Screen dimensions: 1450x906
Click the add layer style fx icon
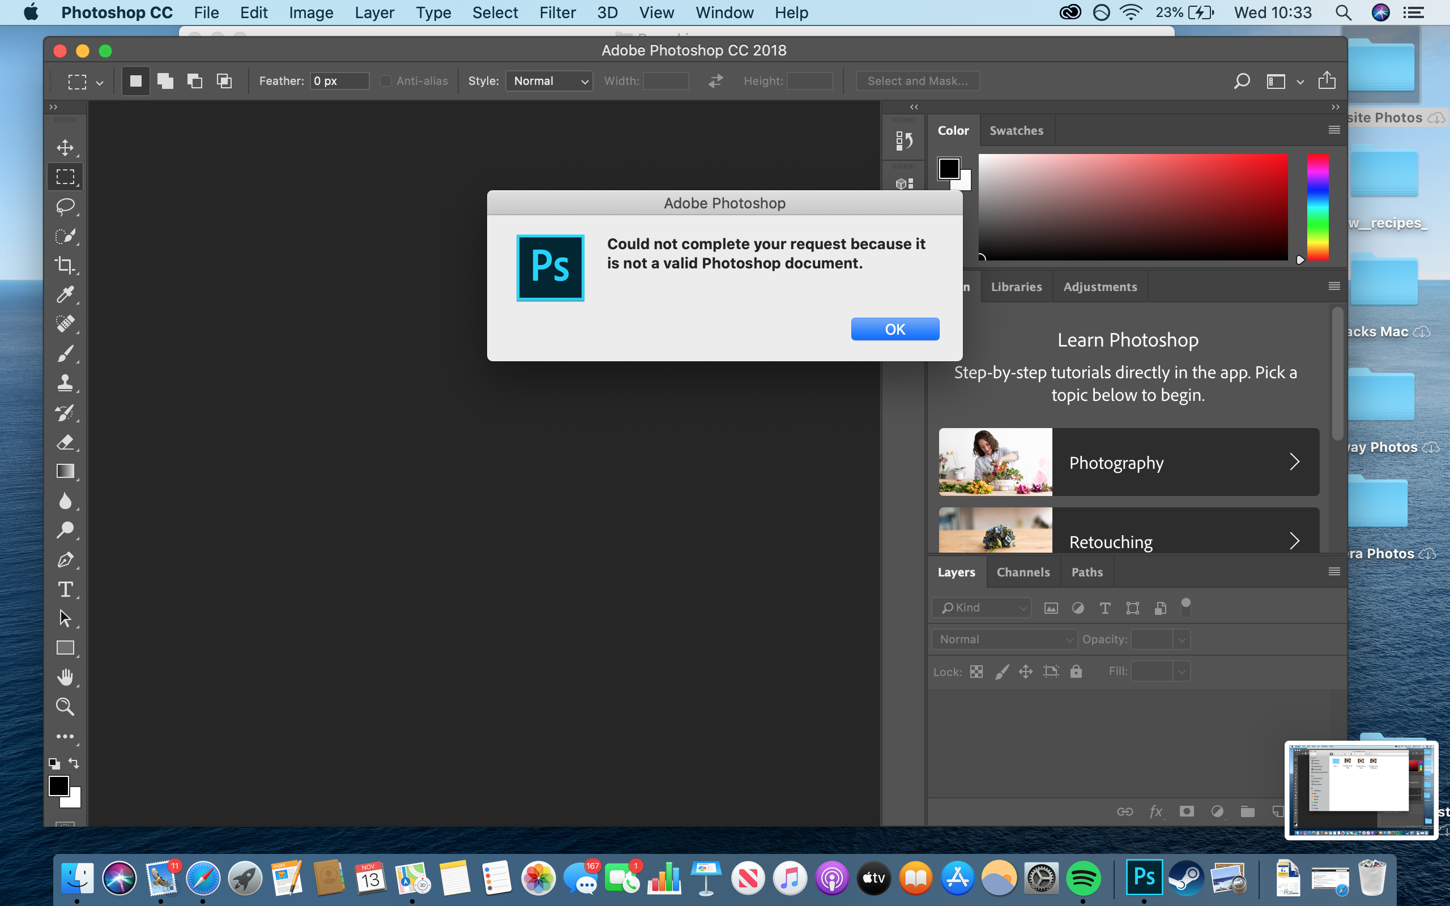[1155, 811]
